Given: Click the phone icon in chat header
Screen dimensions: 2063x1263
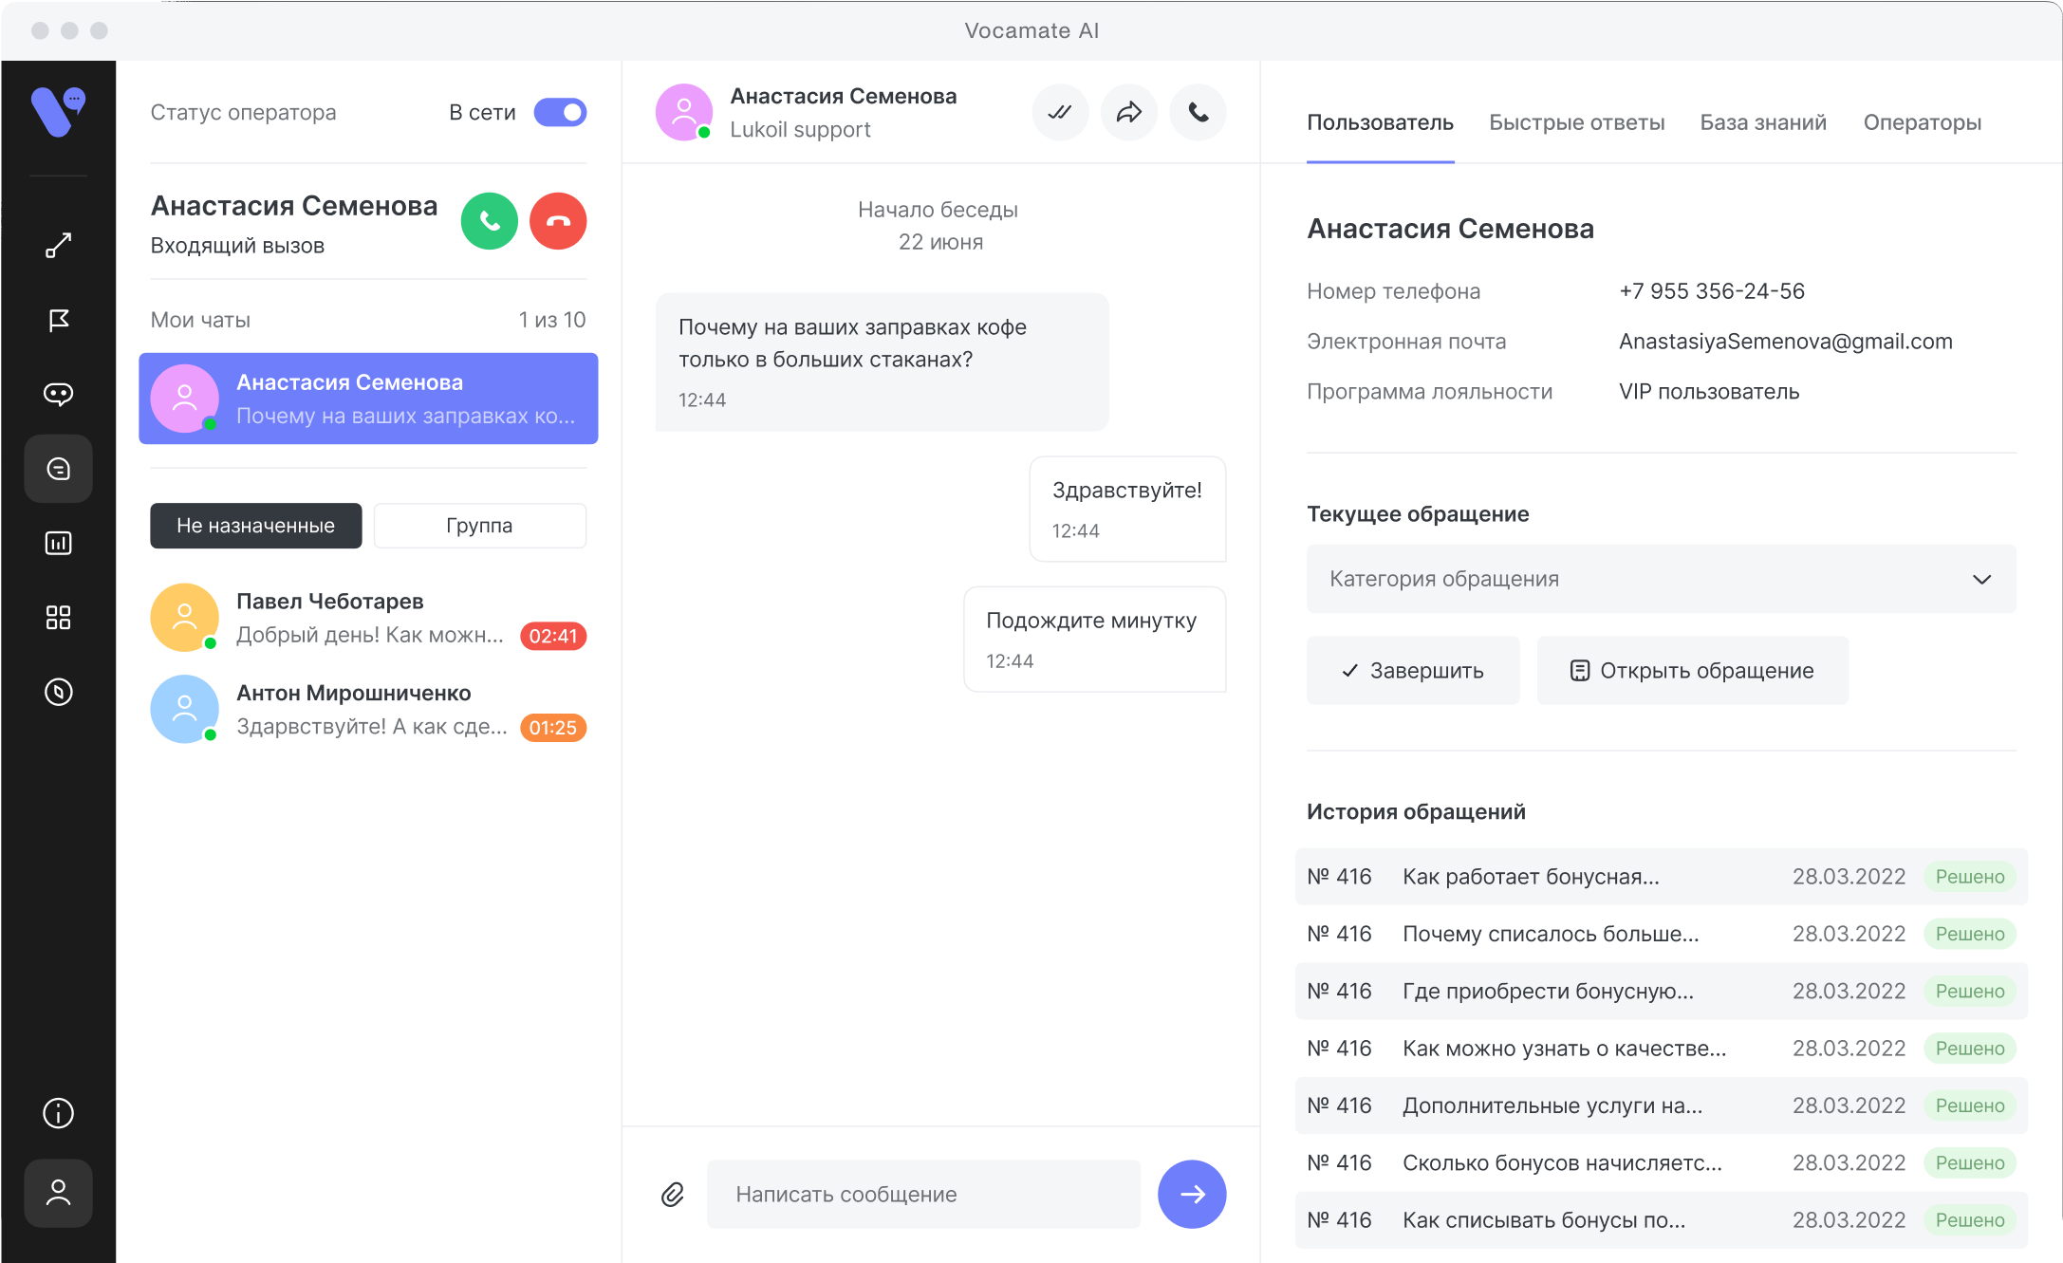Looking at the screenshot, I should point(1198,113).
